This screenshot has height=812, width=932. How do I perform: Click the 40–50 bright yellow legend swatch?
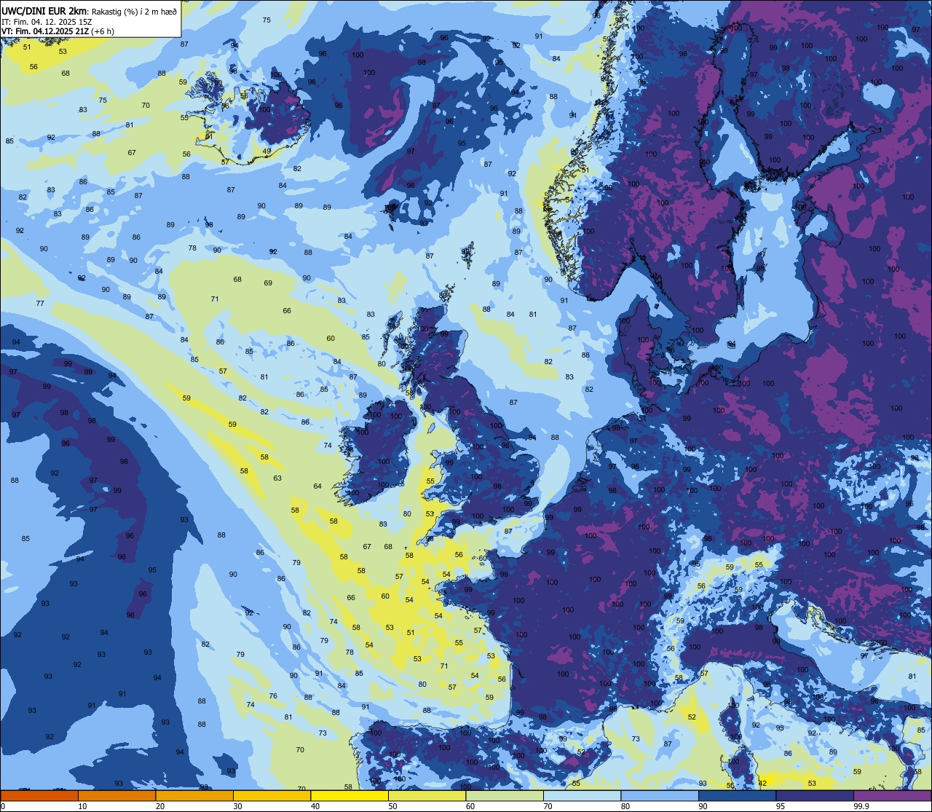point(349,795)
